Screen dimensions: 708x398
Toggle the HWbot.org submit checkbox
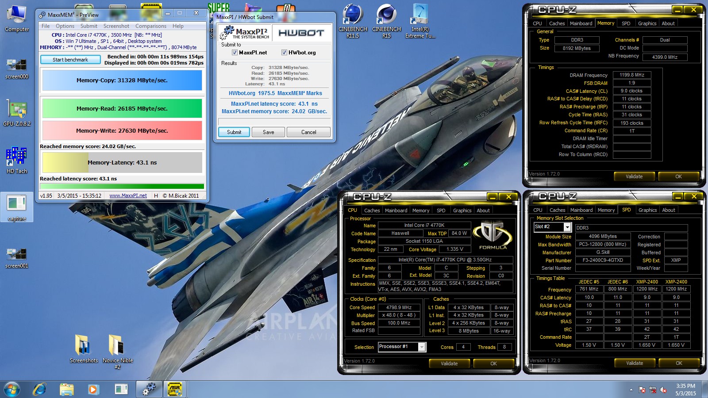click(284, 52)
